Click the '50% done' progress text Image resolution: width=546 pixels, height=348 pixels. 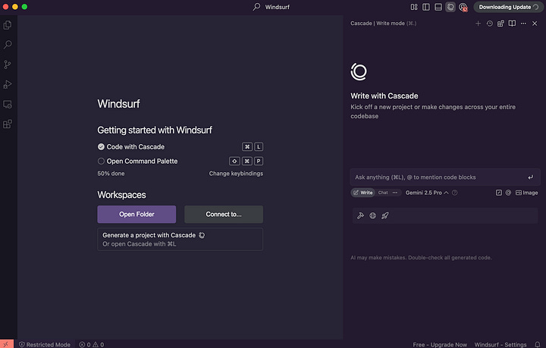tap(111, 174)
